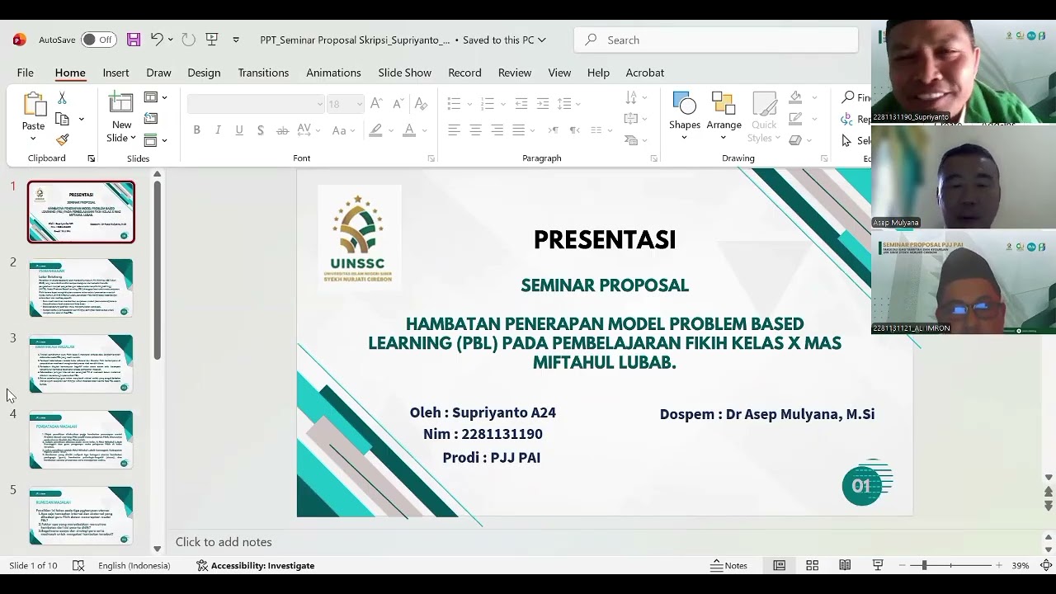Click Decrease Font Size icon

(398, 104)
